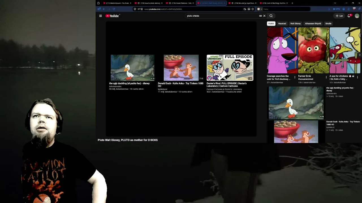Viewport: 362px width, 203px height.
Task: Show next Shorts with the right arrow
Action: (359, 55)
